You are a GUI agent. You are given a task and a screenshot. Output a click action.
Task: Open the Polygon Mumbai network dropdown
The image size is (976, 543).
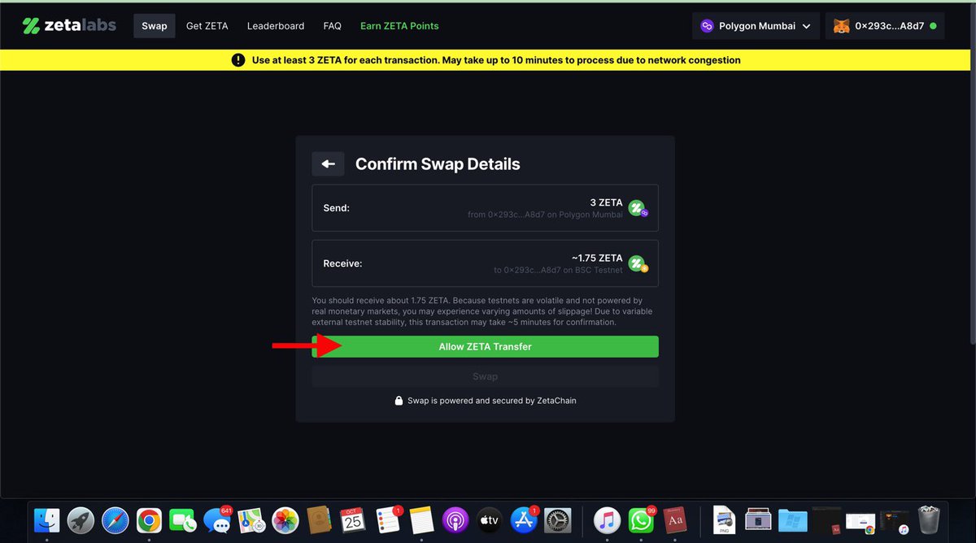[756, 26]
